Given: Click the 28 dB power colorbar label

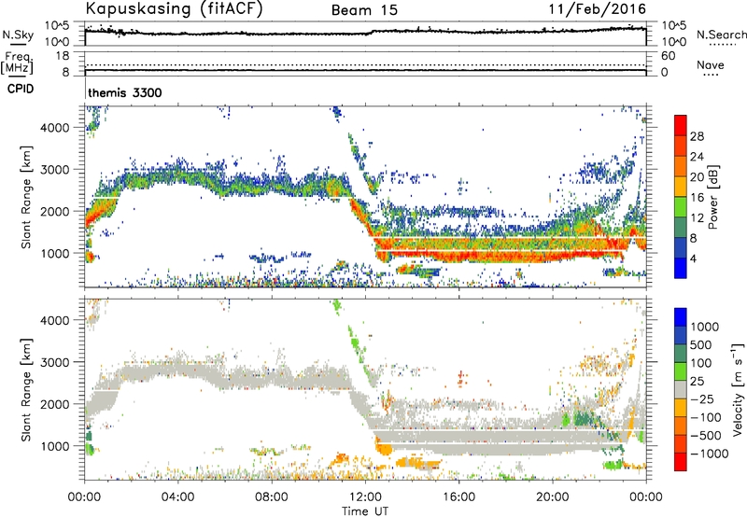Looking at the screenshot, I should 697,136.
